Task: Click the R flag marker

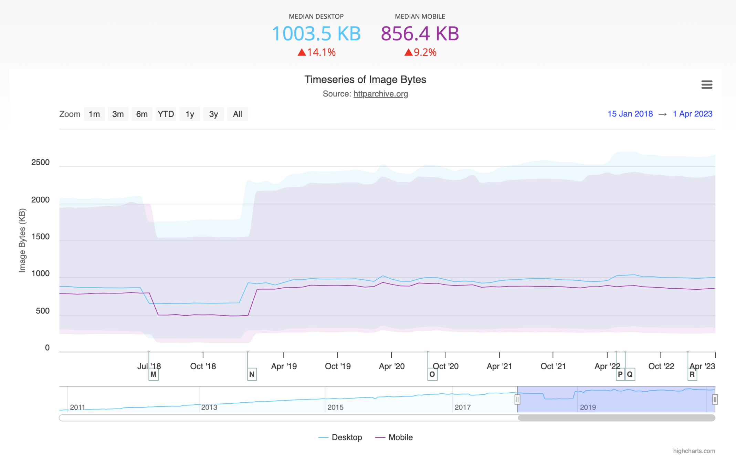Action: click(692, 374)
